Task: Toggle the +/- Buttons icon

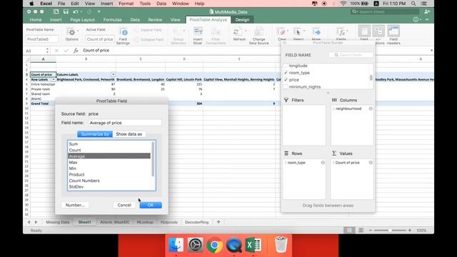Action: coord(378,31)
